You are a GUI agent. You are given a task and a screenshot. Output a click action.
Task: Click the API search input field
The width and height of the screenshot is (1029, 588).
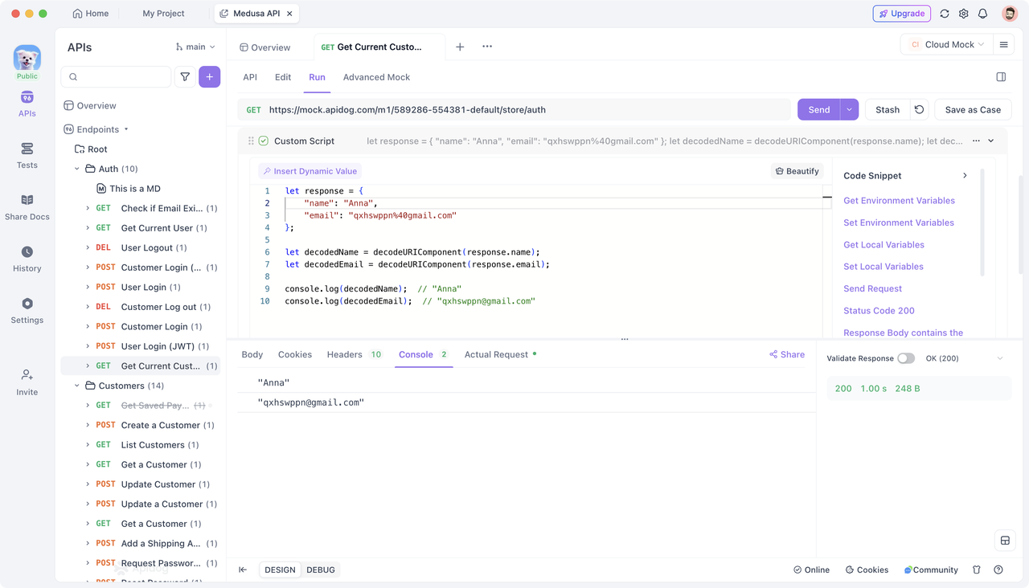(117, 77)
